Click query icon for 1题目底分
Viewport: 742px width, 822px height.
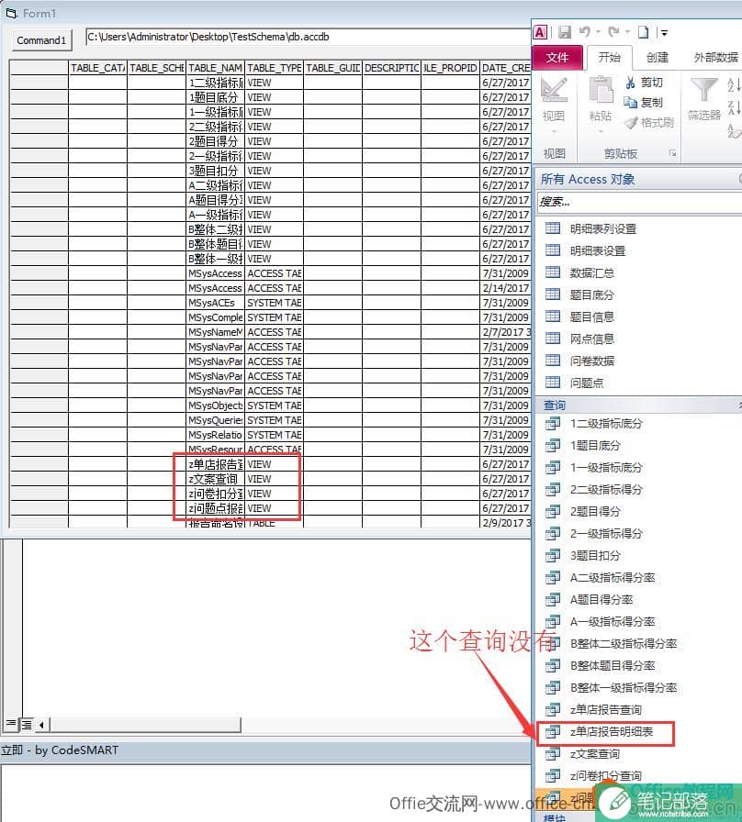pos(553,446)
